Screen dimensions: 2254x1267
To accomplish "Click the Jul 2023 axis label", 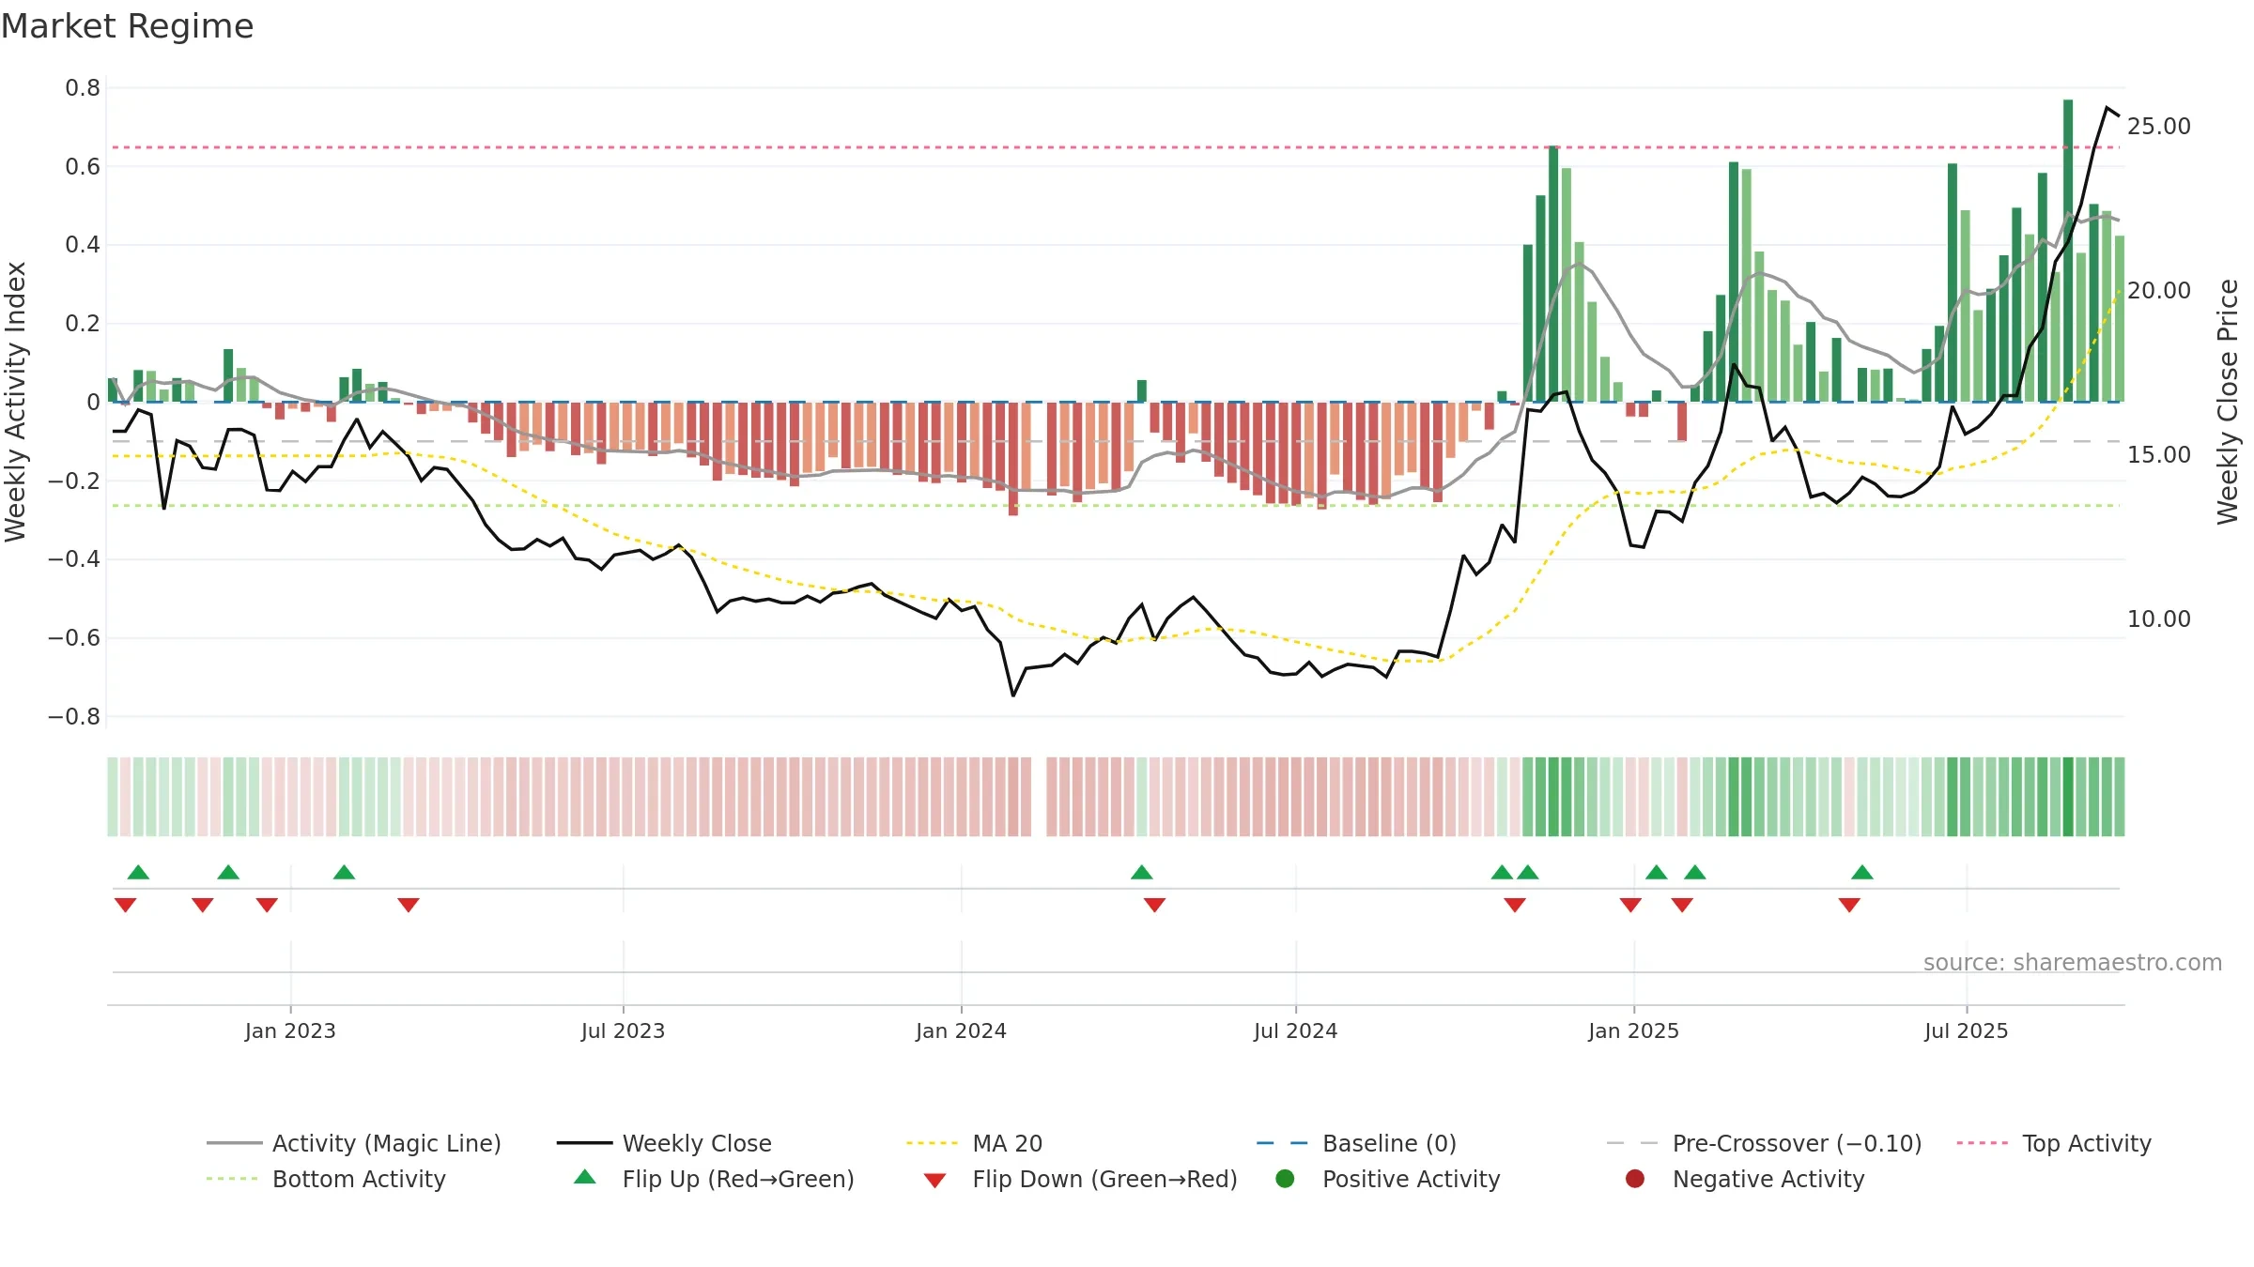I will click(x=623, y=1031).
